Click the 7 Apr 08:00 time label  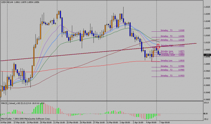point(165,123)
